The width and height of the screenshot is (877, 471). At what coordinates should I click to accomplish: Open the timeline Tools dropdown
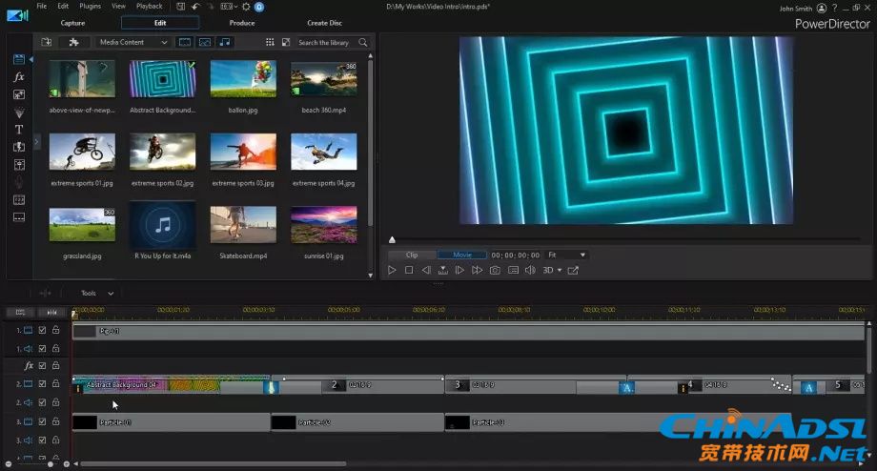(x=97, y=294)
